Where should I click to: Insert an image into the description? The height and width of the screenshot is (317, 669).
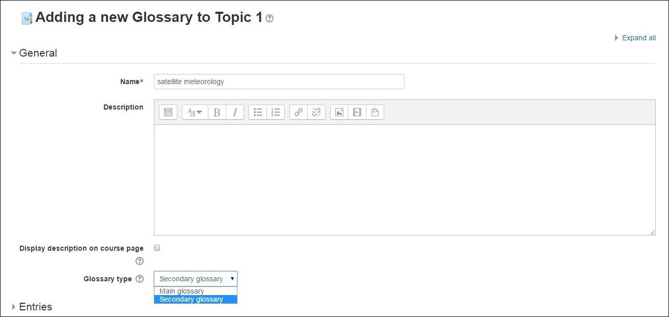339,112
